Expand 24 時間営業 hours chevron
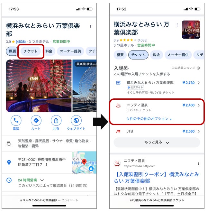 42,180
